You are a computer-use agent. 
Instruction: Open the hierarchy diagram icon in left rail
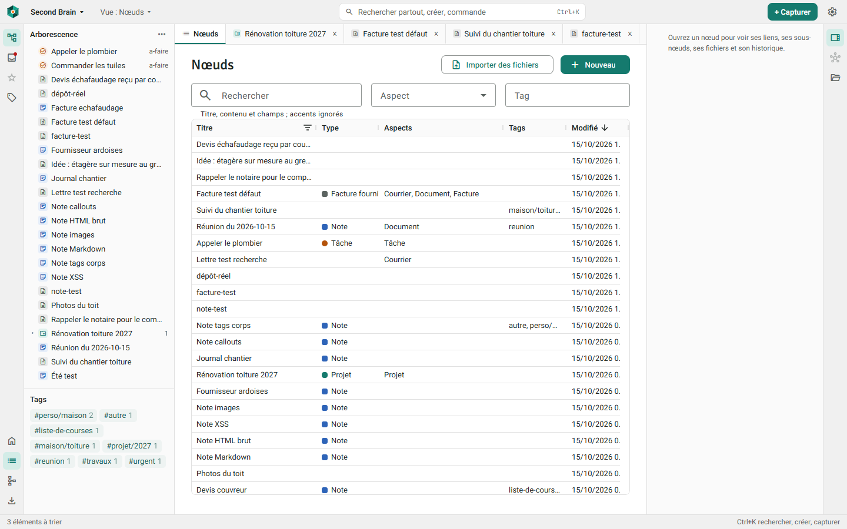[x=12, y=481]
